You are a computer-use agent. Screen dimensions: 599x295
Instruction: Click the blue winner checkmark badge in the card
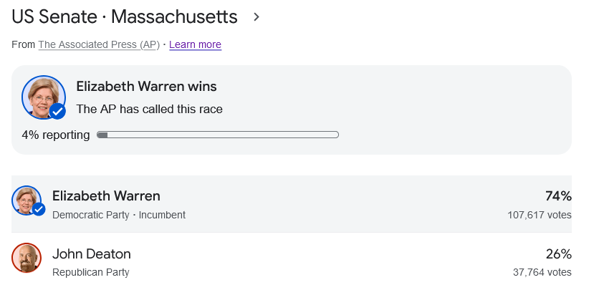pyautogui.click(x=57, y=111)
